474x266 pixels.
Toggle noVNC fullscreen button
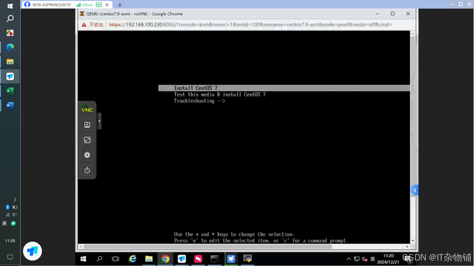pos(87,140)
